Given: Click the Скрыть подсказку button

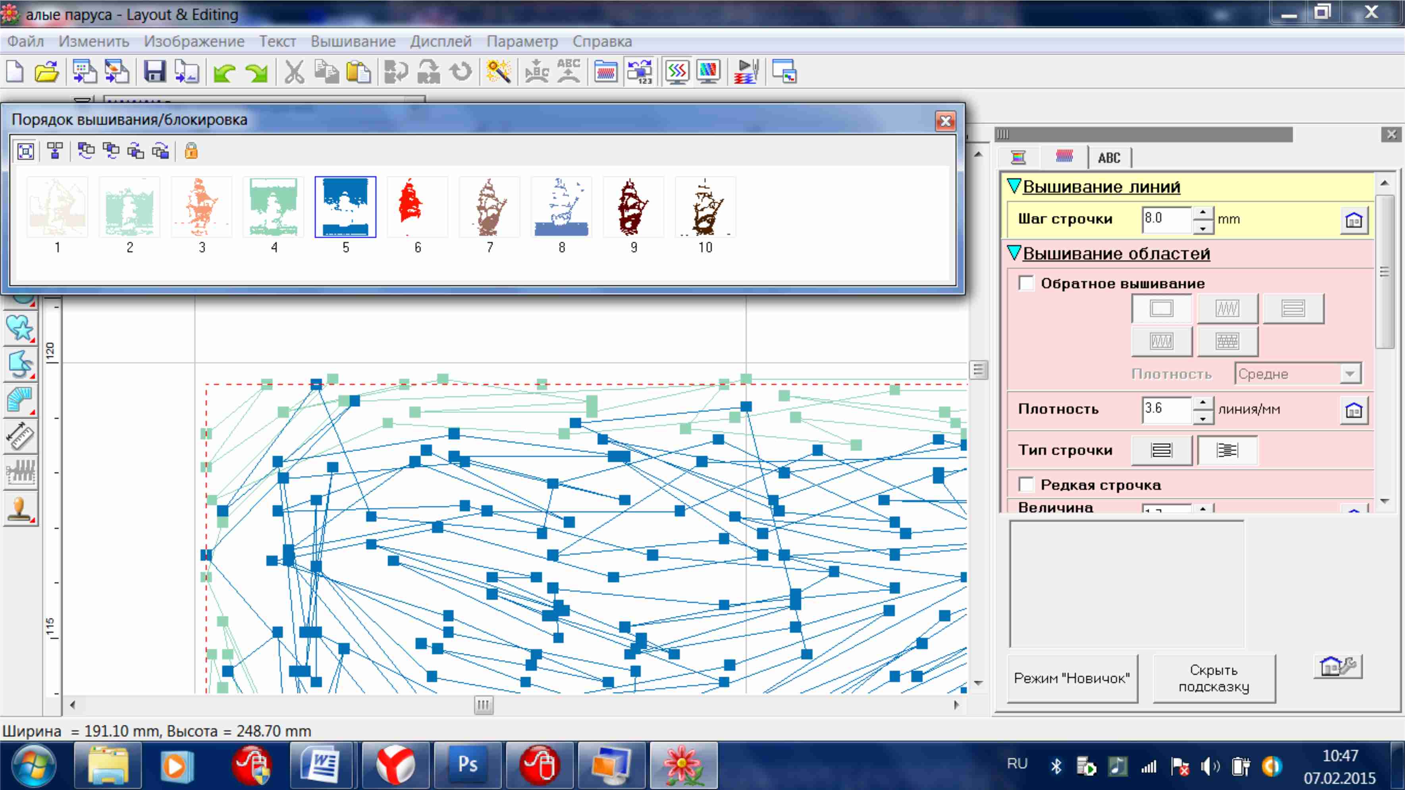Looking at the screenshot, I should 1214,678.
